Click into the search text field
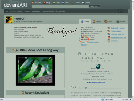The width and height of the screenshot is (134, 101). [x=60, y=6]
